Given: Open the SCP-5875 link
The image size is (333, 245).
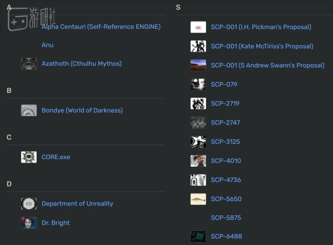Looking at the screenshot, I should tap(226, 218).
